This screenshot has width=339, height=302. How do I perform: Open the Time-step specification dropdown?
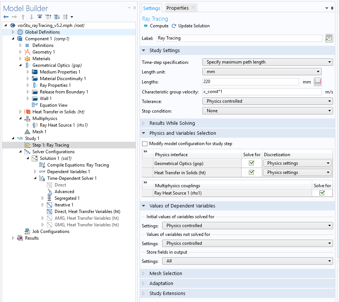tap(267, 62)
